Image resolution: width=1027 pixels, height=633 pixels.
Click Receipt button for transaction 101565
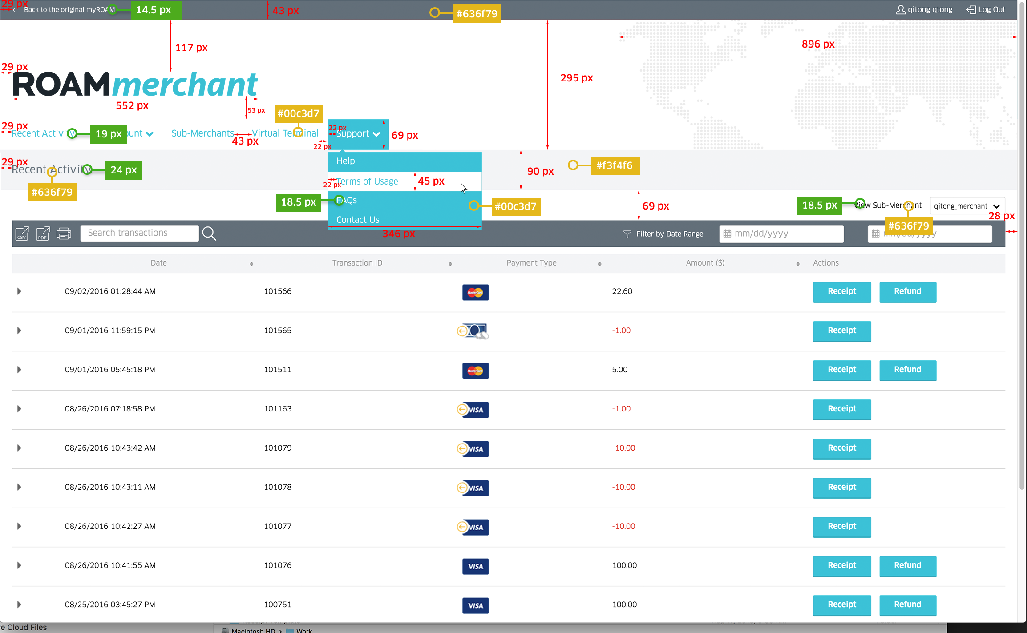842,331
